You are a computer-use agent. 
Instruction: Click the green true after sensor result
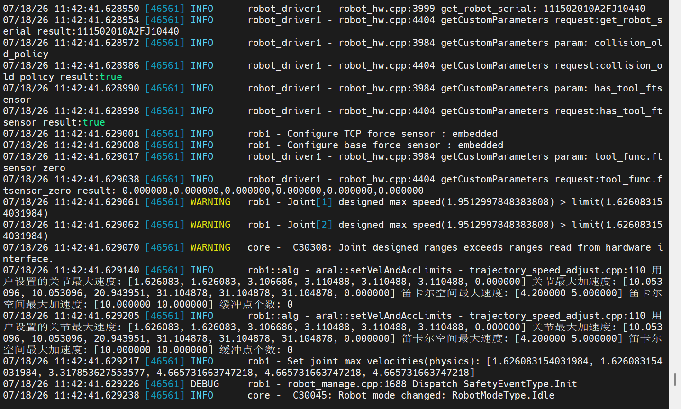pos(94,122)
